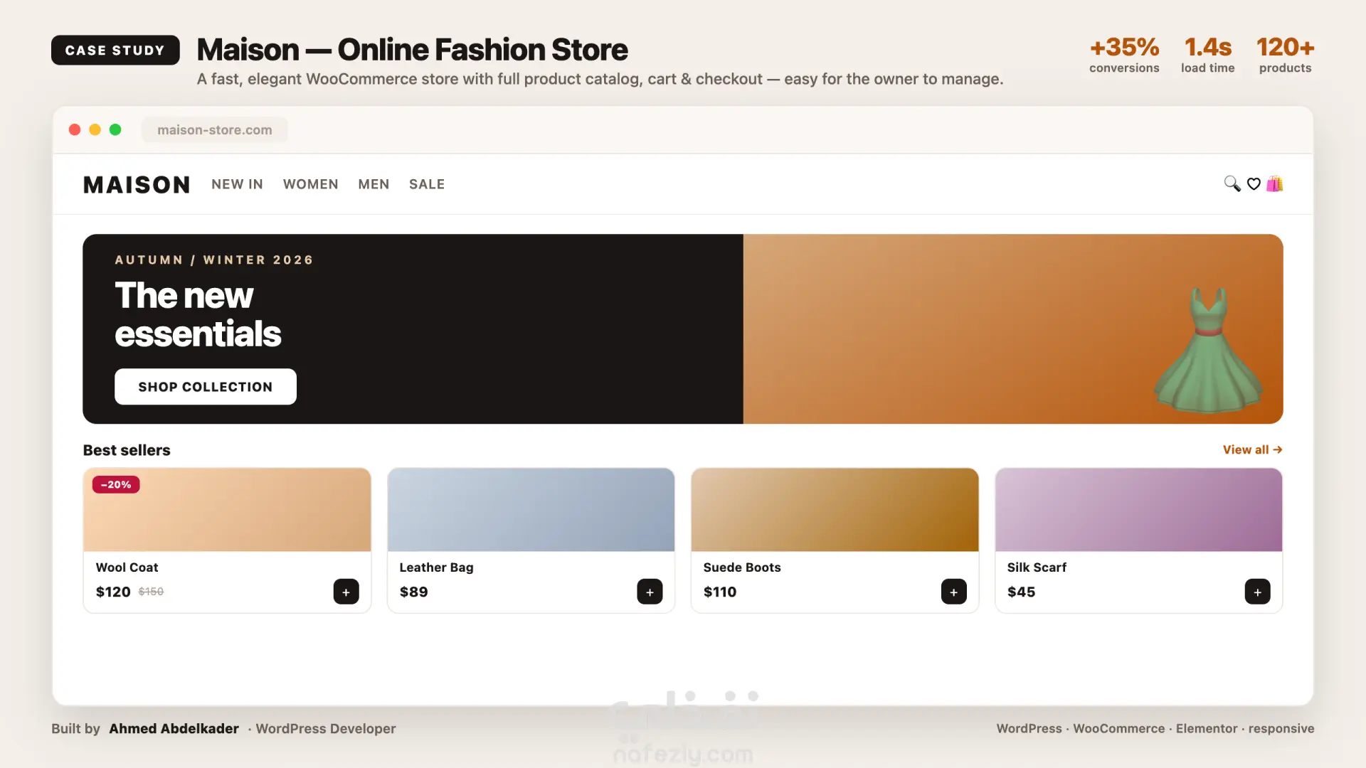This screenshot has width=1366, height=768.
Task: Add Leather Bag to cart
Action: (x=650, y=592)
